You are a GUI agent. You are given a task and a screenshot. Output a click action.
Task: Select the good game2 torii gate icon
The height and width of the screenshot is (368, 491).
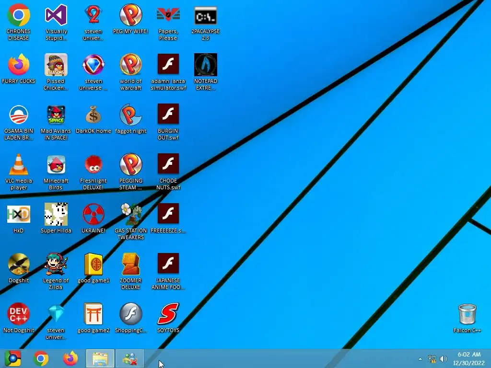coord(94,313)
